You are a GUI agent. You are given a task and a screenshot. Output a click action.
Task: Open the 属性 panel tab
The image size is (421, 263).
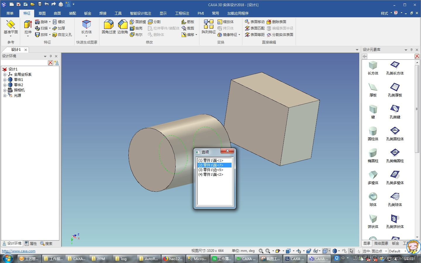click(31, 243)
